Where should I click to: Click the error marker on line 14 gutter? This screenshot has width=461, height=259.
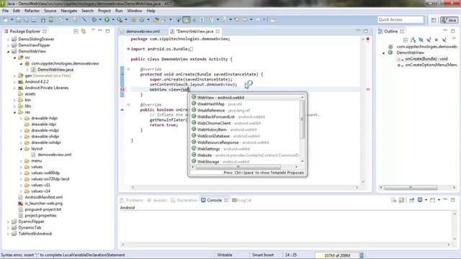122,89
